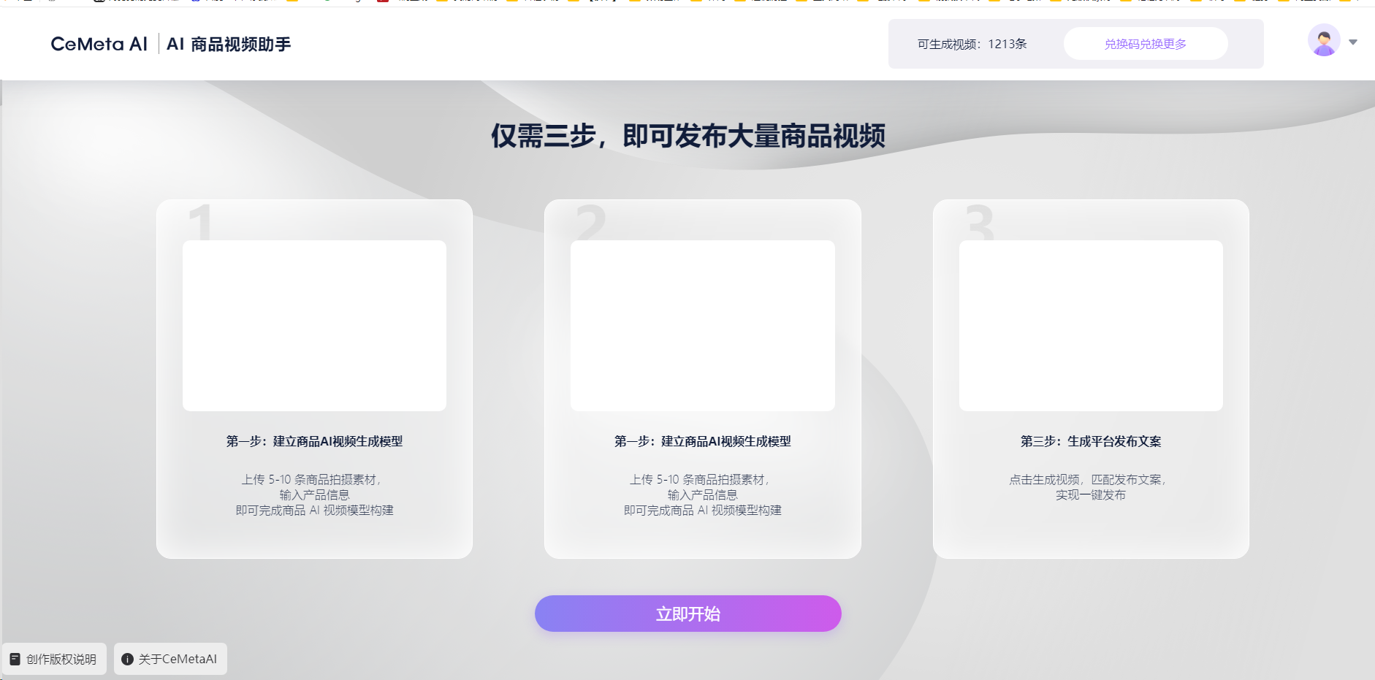Click the user avatar icon
The image size is (1375, 680).
pyautogui.click(x=1323, y=41)
